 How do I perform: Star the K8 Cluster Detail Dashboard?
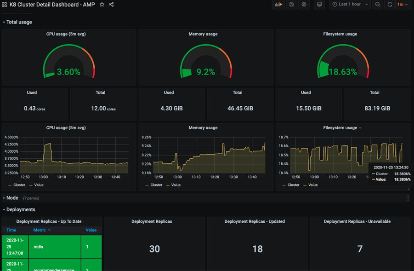(x=102, y=5)
